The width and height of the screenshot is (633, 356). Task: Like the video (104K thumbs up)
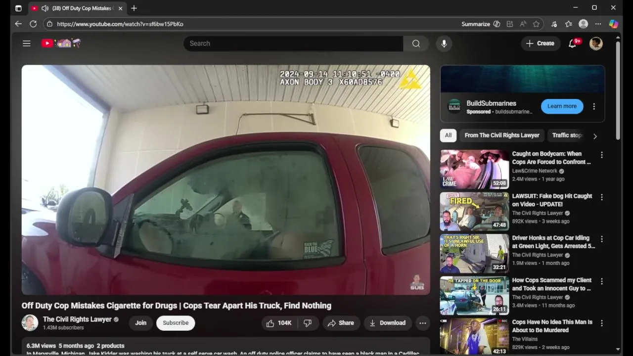pos(279,323)
